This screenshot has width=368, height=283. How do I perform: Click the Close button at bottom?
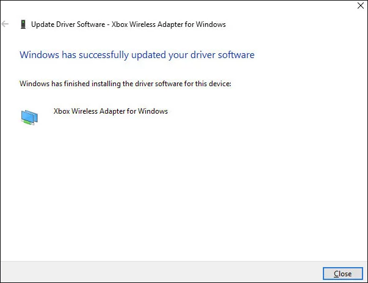pyautogui.click(x=342, y=274)
